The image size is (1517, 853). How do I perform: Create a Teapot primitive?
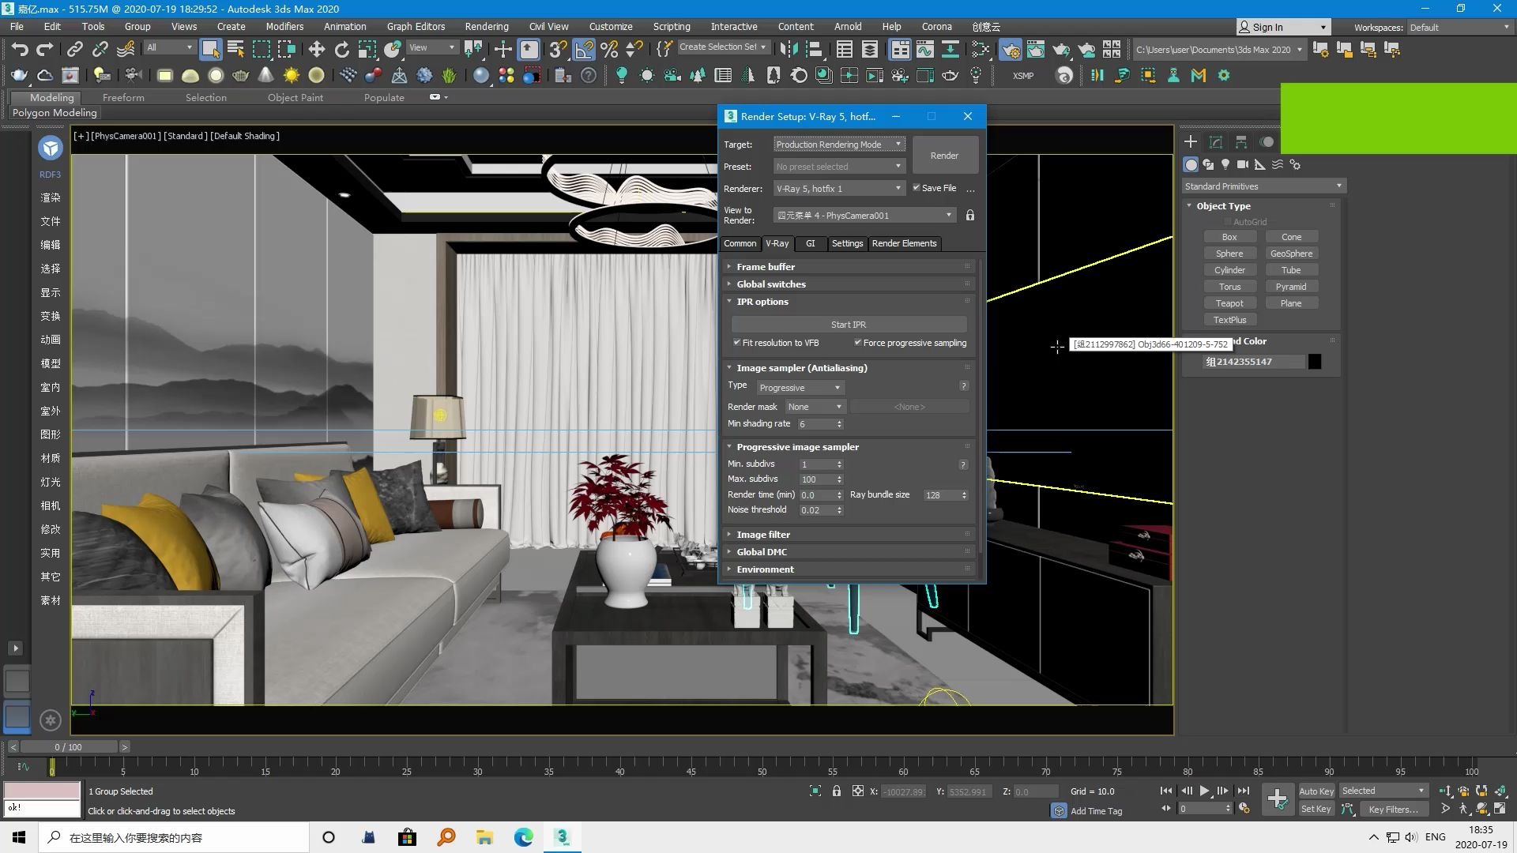tap(1229, 303)
